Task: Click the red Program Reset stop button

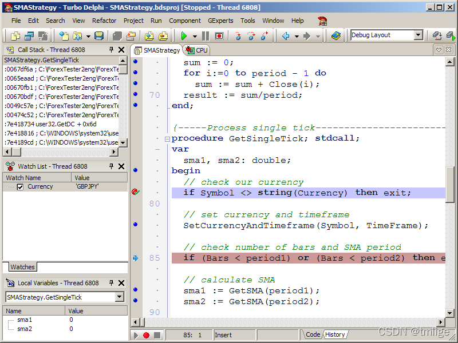Action: (x=219, y=36)
